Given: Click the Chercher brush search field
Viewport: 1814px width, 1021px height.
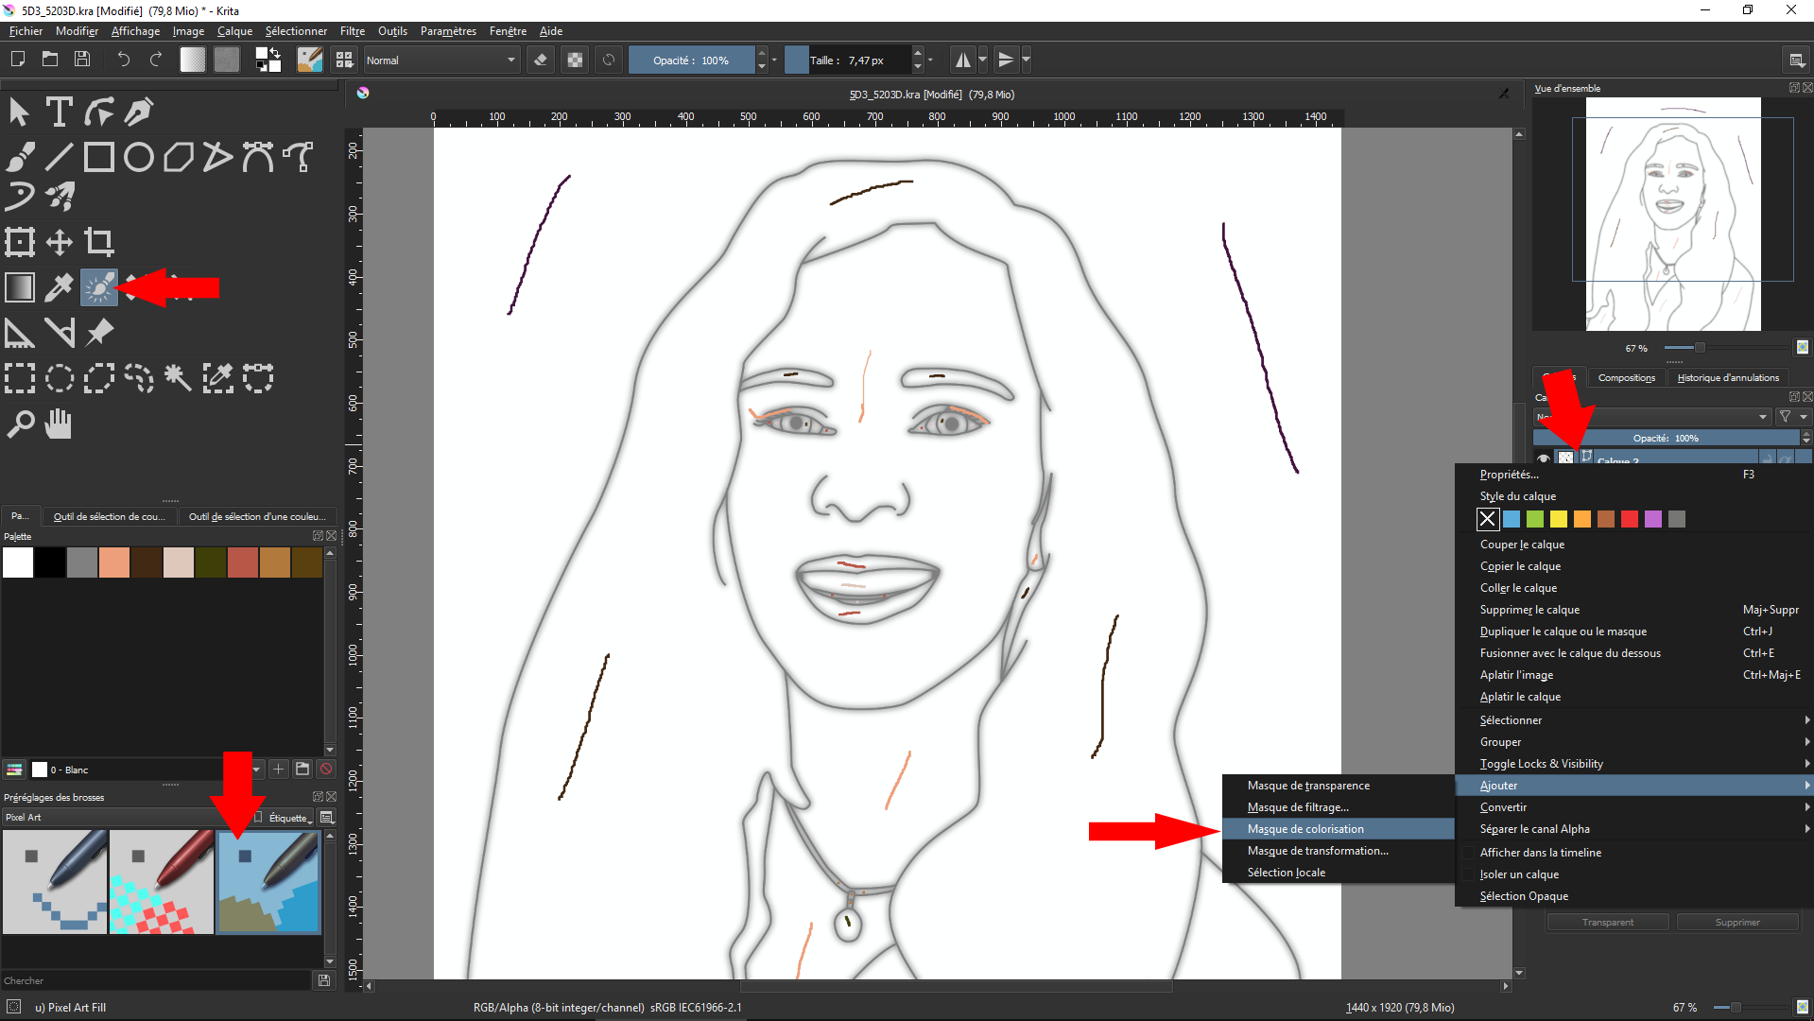Looking at the screenshot, I should (x=157, y=981).
